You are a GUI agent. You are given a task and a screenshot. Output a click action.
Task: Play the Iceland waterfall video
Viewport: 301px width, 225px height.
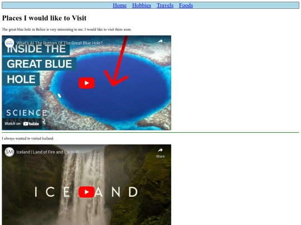pyautogui.click(x=86, y=192)
